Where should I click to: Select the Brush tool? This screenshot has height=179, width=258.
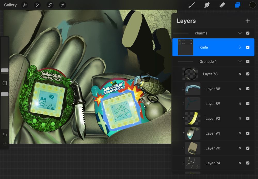coord(192,5)
